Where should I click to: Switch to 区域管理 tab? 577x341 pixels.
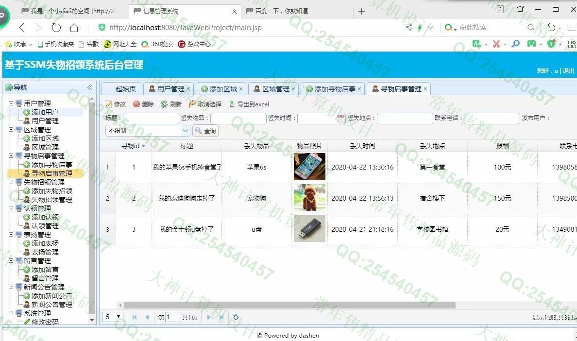(272, 89)
